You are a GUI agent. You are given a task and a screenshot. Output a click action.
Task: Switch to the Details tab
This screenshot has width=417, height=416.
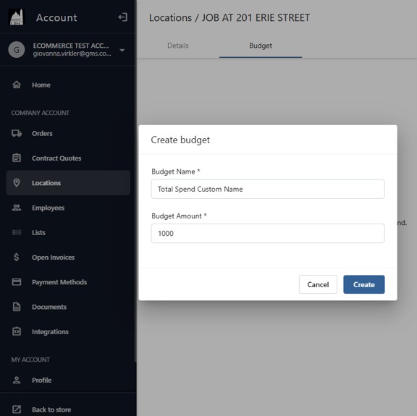click(x=178, y=46)
